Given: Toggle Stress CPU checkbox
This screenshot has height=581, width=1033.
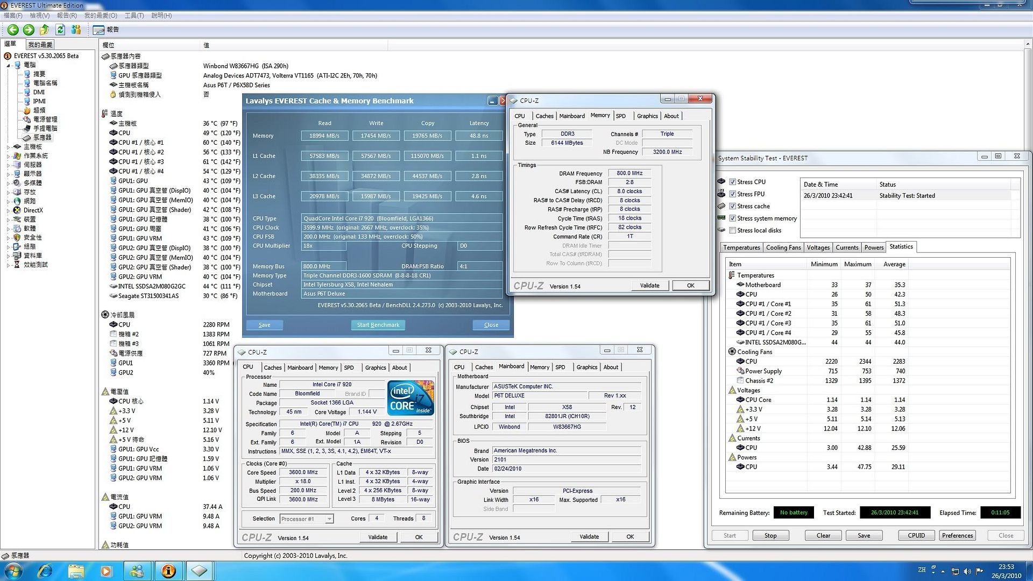Looking at the screenshot, I should pyautogui.click(x=732, y=182).
